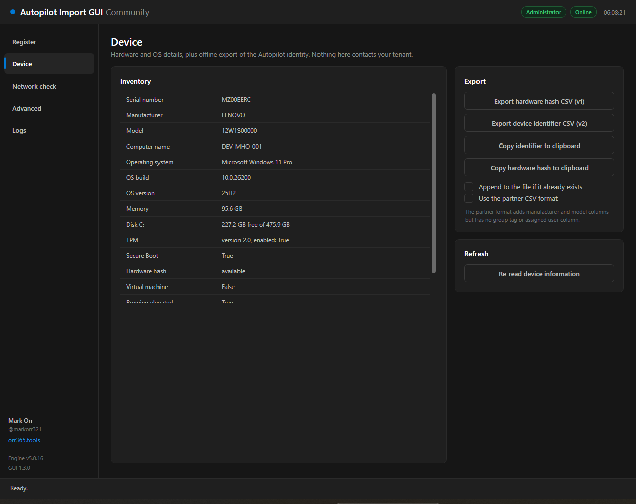Click computer name DEV-MHO-001

click(242, 147)
